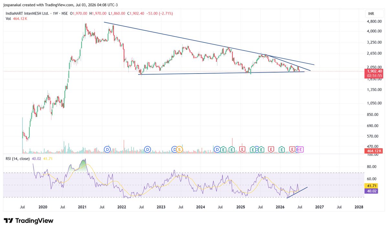The height and width of the screenshot is (230, 388).
Task: Click the 2,650.00 price axis label
Action: pyautogui.click(x=374, y=53)
